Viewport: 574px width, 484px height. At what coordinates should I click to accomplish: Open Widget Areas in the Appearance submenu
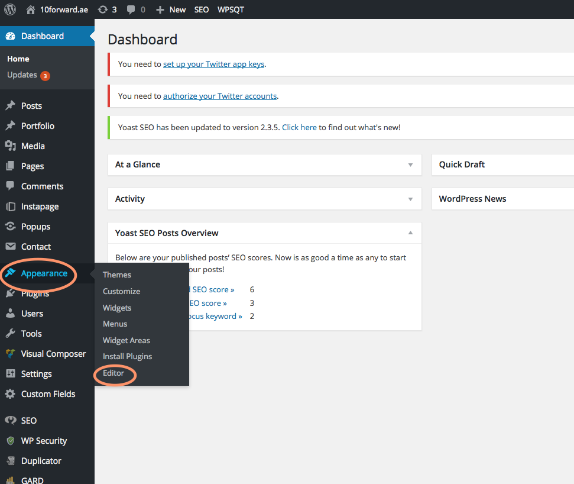click(x=127, y=340)
